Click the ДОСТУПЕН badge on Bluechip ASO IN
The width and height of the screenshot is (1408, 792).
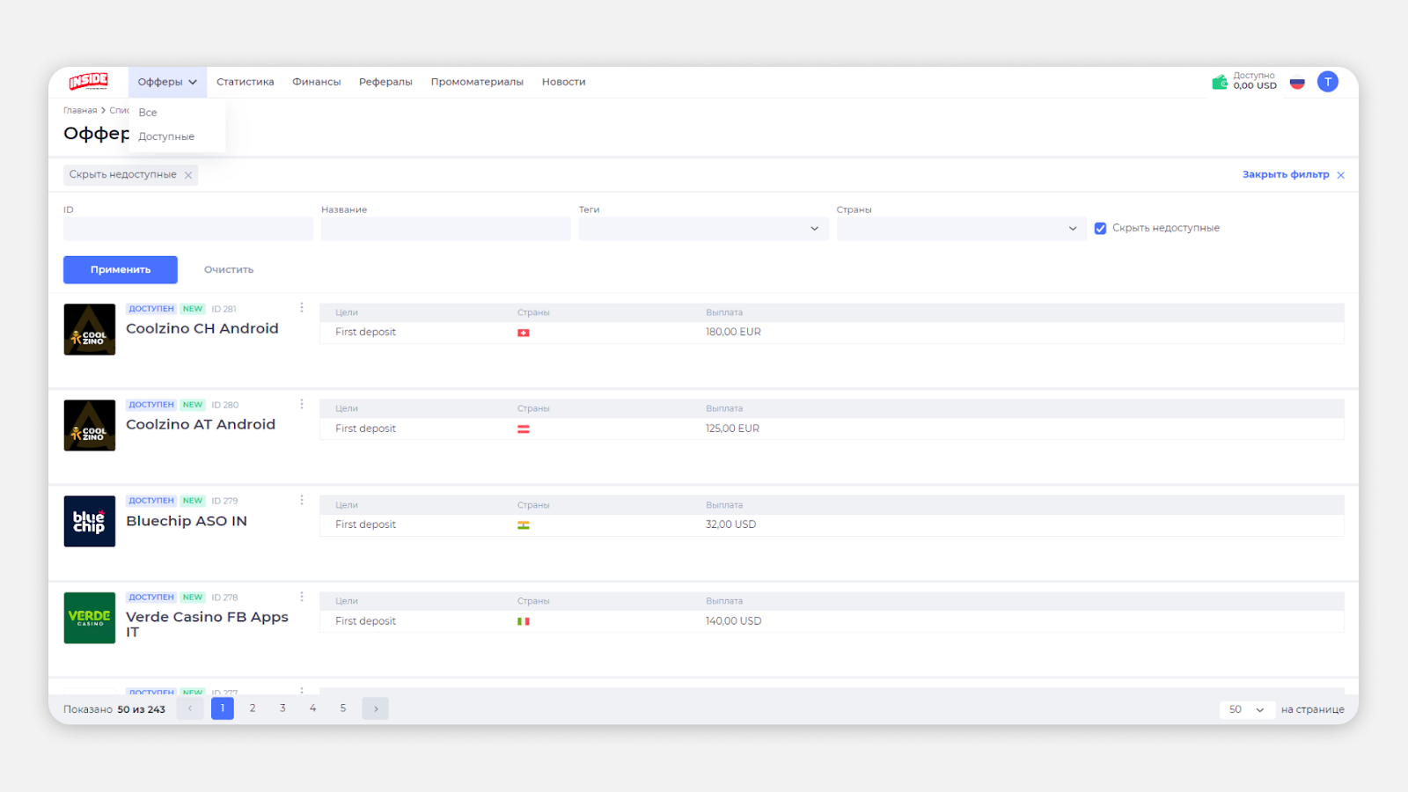click(x=151, y=501)
